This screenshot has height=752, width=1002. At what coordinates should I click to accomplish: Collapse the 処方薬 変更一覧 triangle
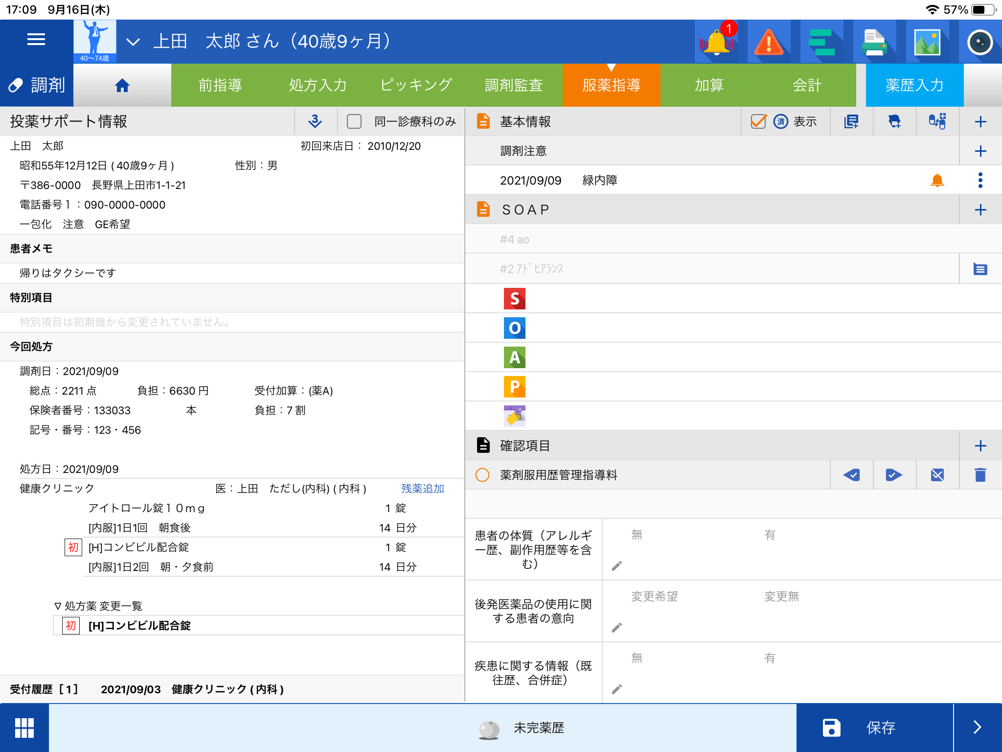pos(58,606)
